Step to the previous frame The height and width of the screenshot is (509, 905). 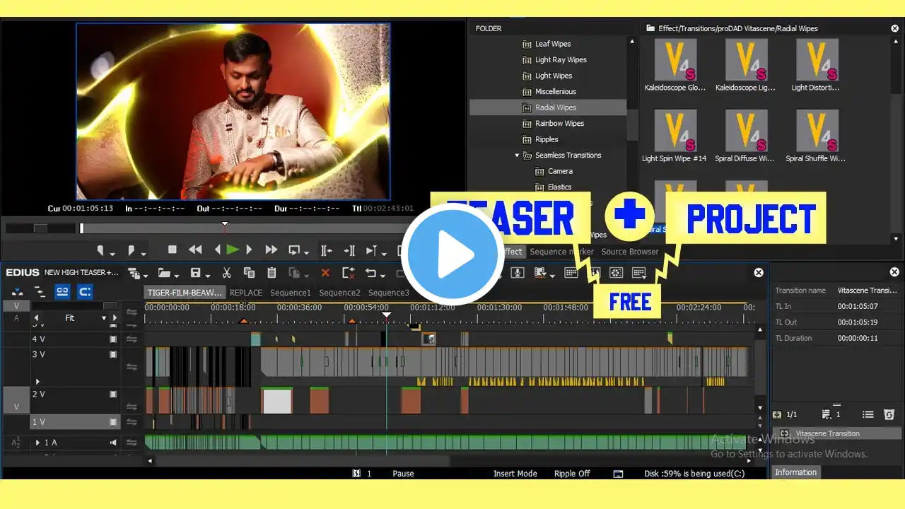(217, 250)
